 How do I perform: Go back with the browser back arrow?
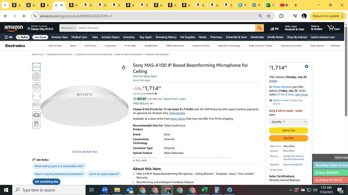[6, 16]
